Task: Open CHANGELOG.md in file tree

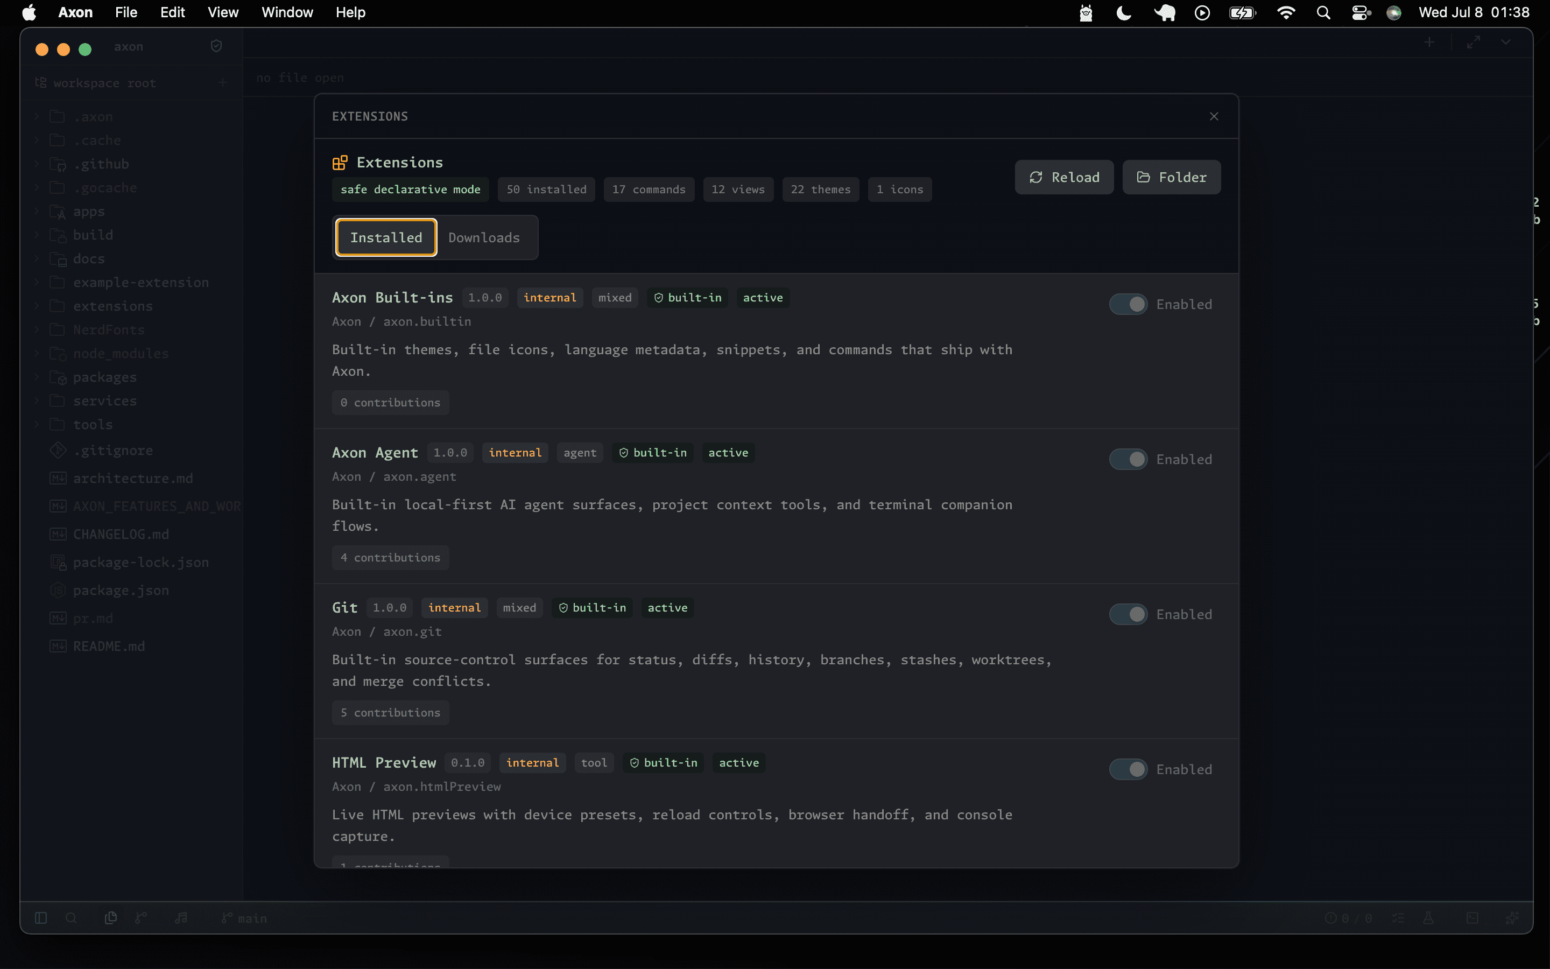Action: click(x=131, y=535)
